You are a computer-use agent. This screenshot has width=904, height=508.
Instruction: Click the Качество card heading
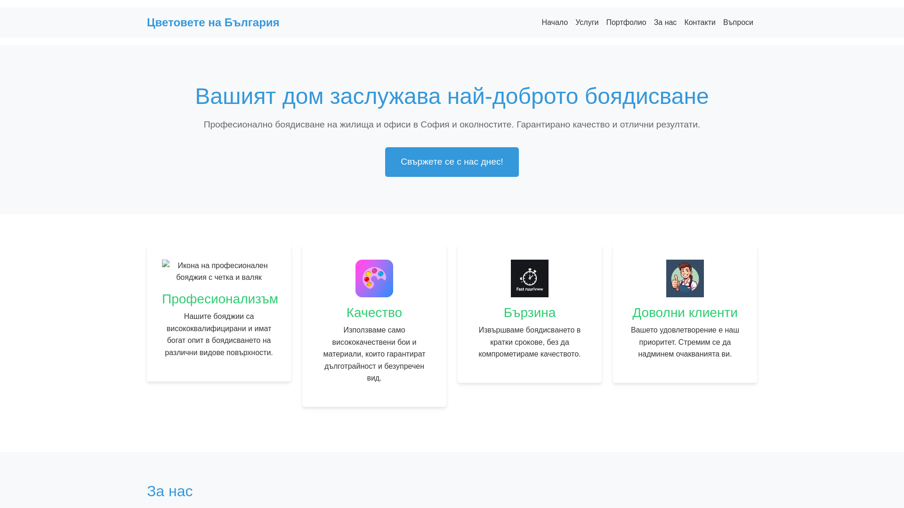tap(374, 313)
